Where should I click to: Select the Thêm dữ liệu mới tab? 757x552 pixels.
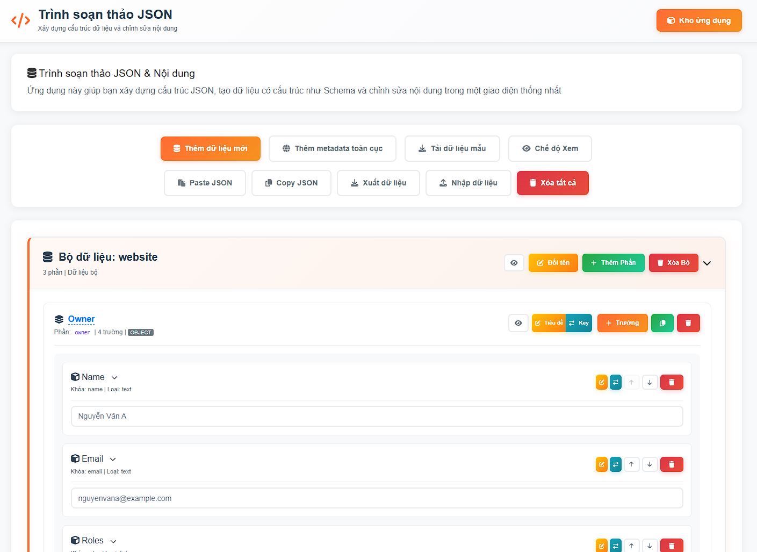coord(210,148)
